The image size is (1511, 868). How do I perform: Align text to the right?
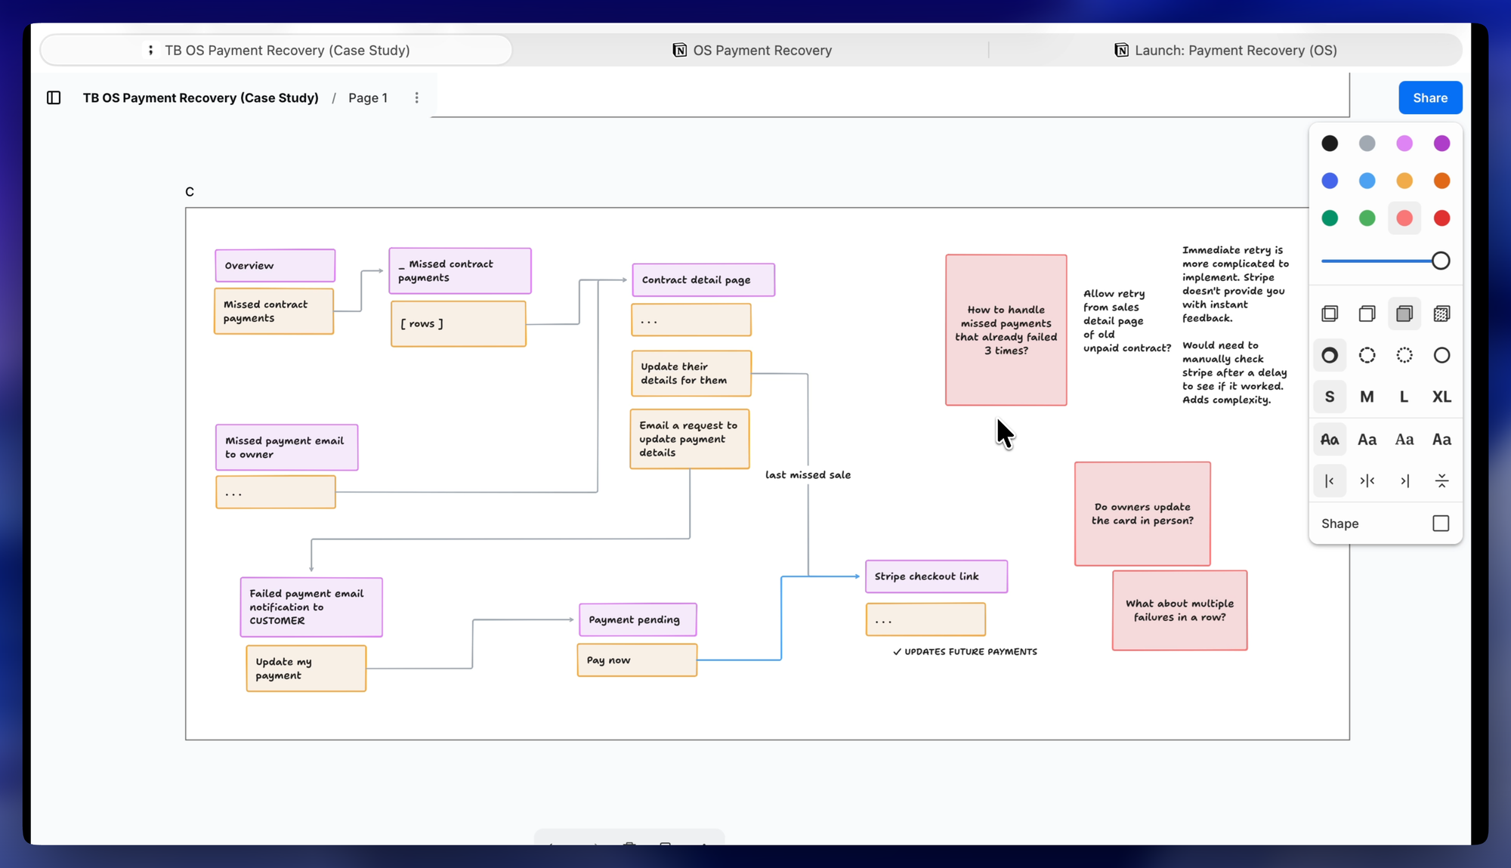pos(1404,480)
